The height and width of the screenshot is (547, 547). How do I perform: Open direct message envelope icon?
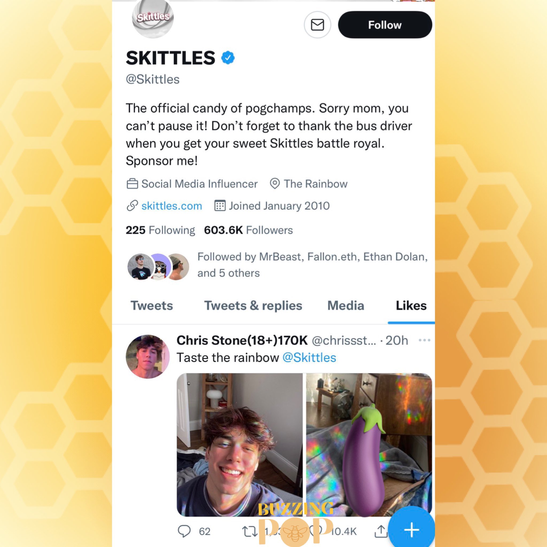click(317, 25)
